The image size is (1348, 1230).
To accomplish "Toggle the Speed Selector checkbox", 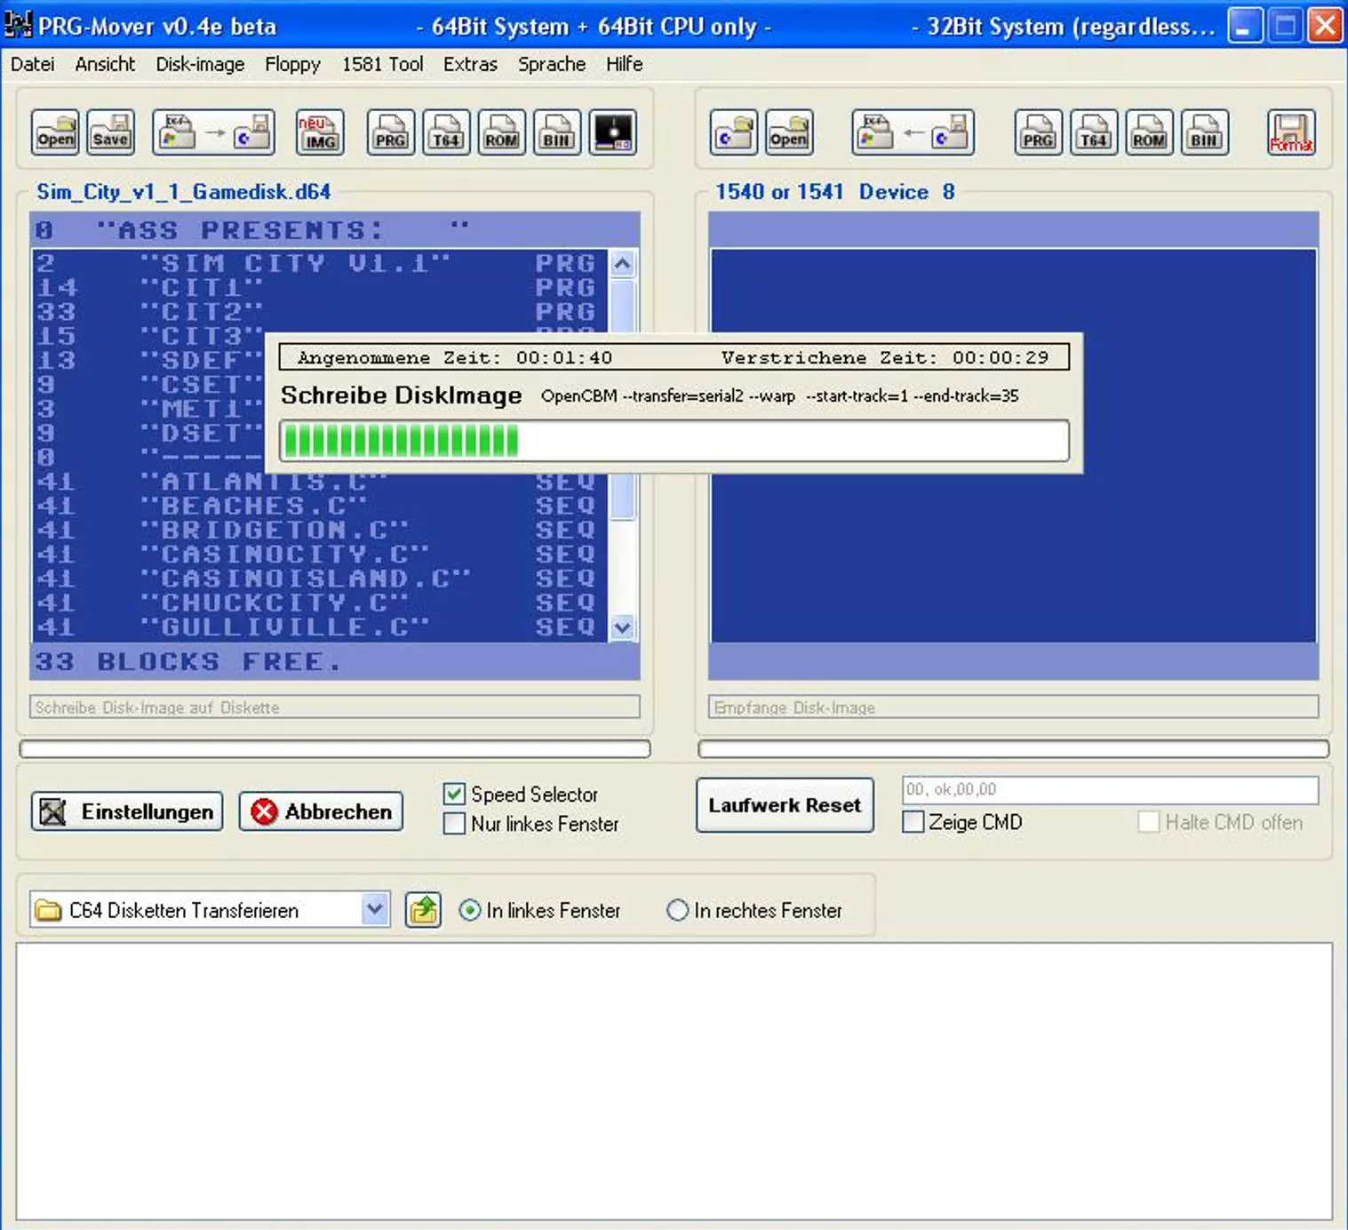I will (x=454, y=794).
